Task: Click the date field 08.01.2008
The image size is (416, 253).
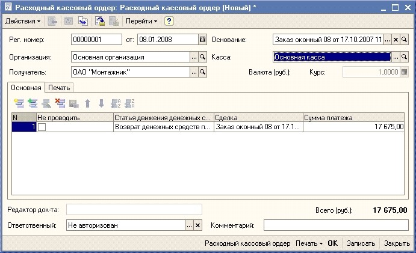Action: [168, 40]
